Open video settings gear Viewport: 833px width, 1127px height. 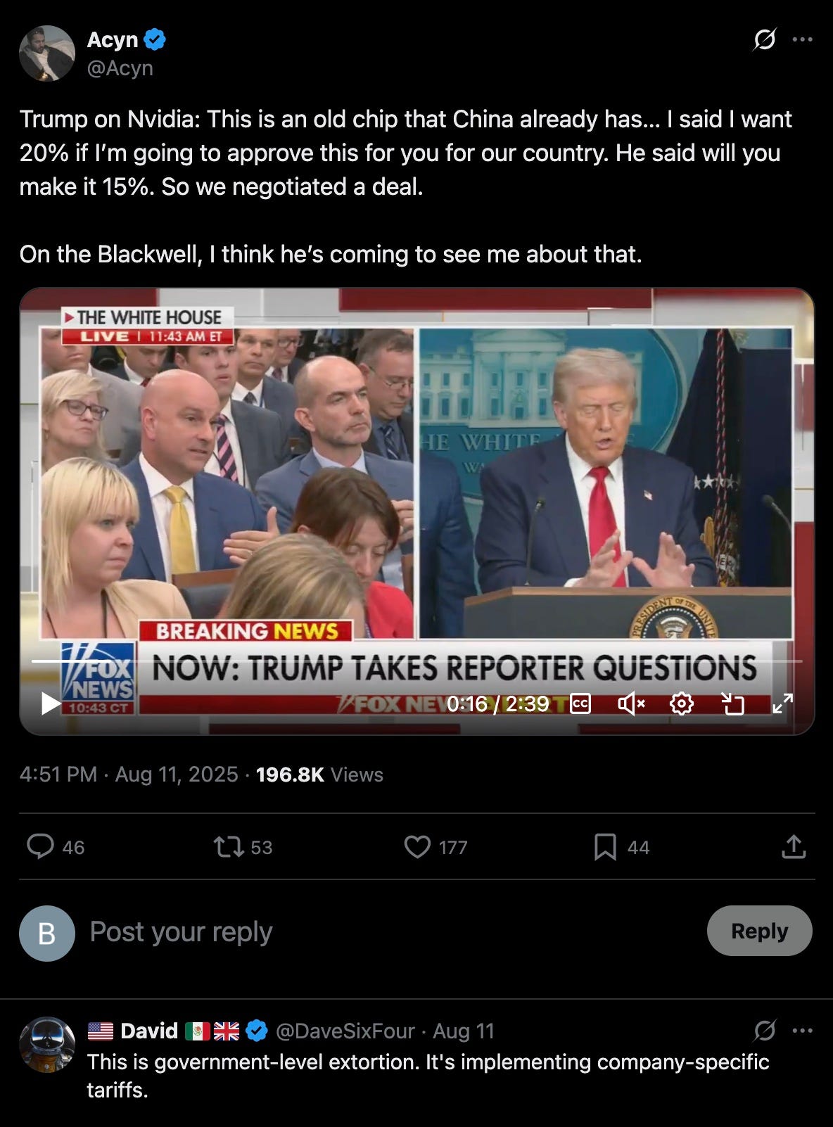point(682,703)
